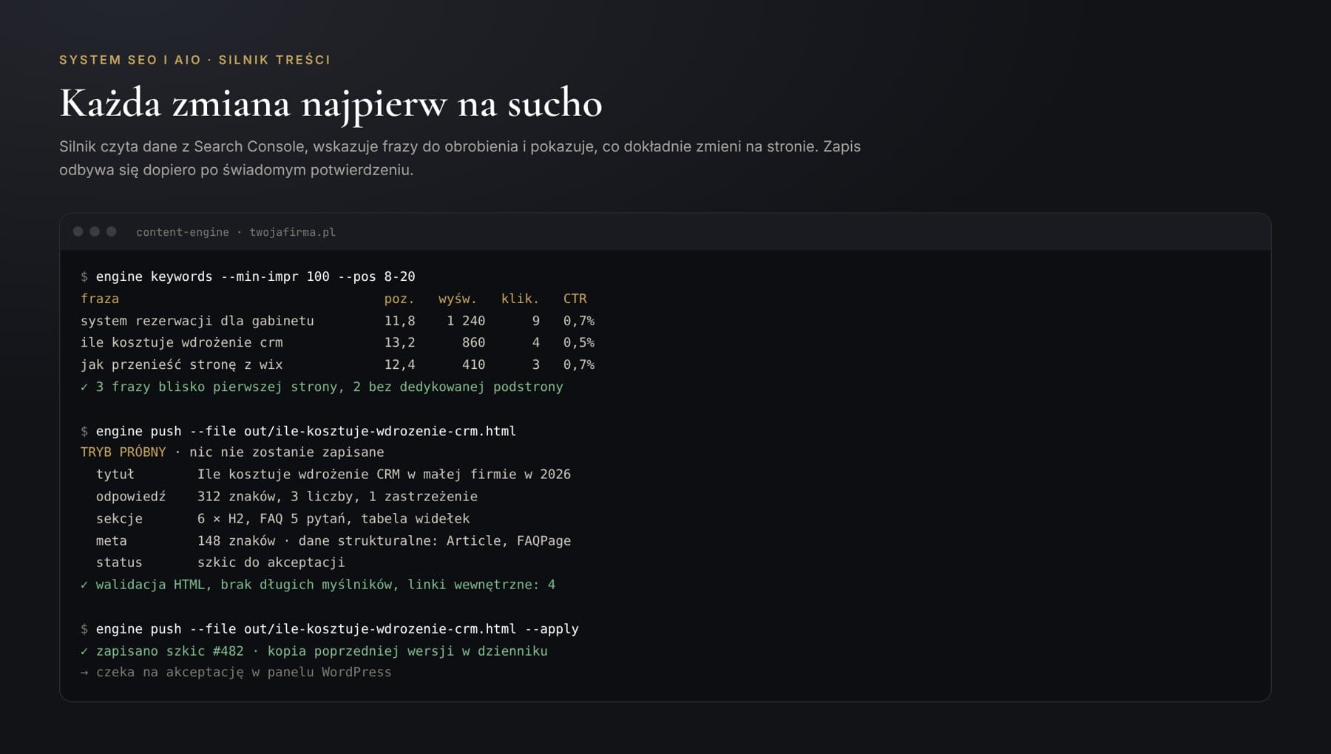Select the row 'system rezerwacji dla gabinetu'
The height and width of the screenshot is (754, 1331).
[x=337, y=321]
